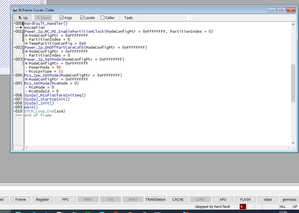
Task: Open the FLASH programming view
Action: coord(245,199)
